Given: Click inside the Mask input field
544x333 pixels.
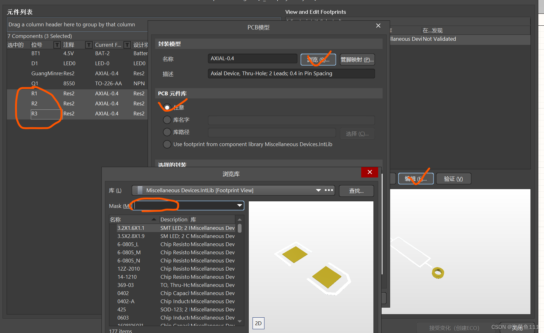Looking at the screenshot, I should [x=176, y=205].
